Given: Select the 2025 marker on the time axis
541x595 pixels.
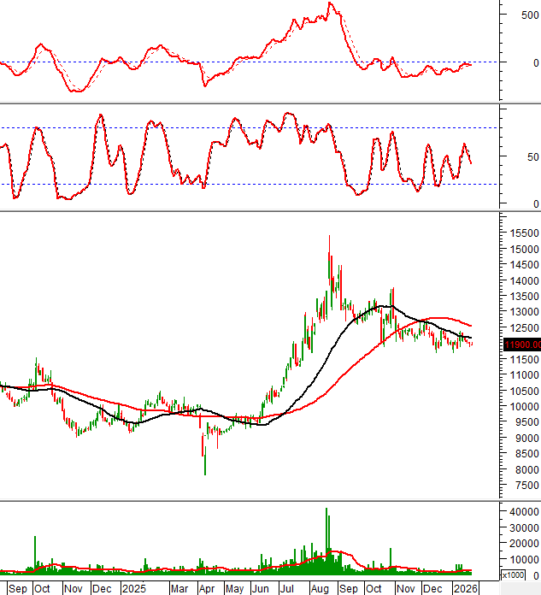Looking at the screenshot, I should [x=134, y=588].
